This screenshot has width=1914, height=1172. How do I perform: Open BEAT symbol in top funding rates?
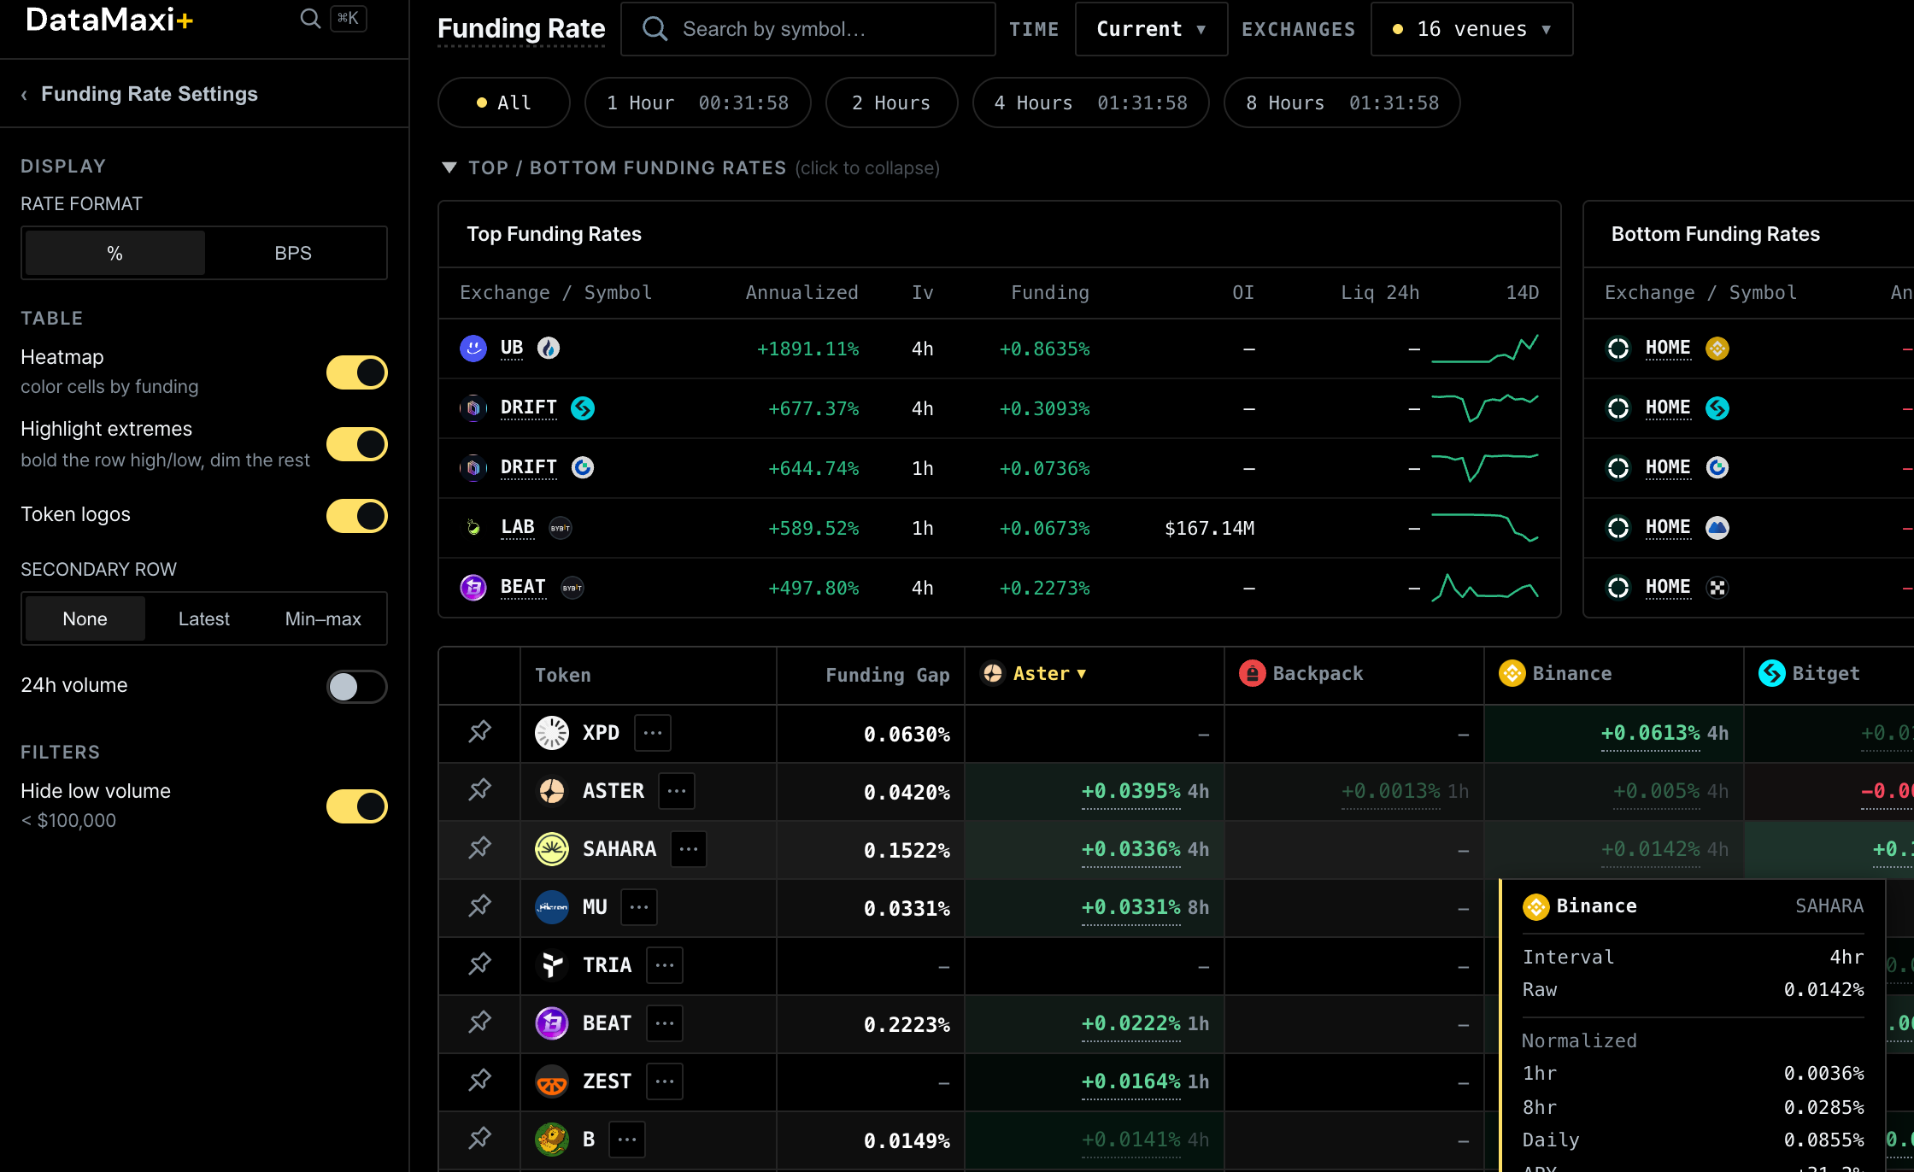click(x=523, y=587)
